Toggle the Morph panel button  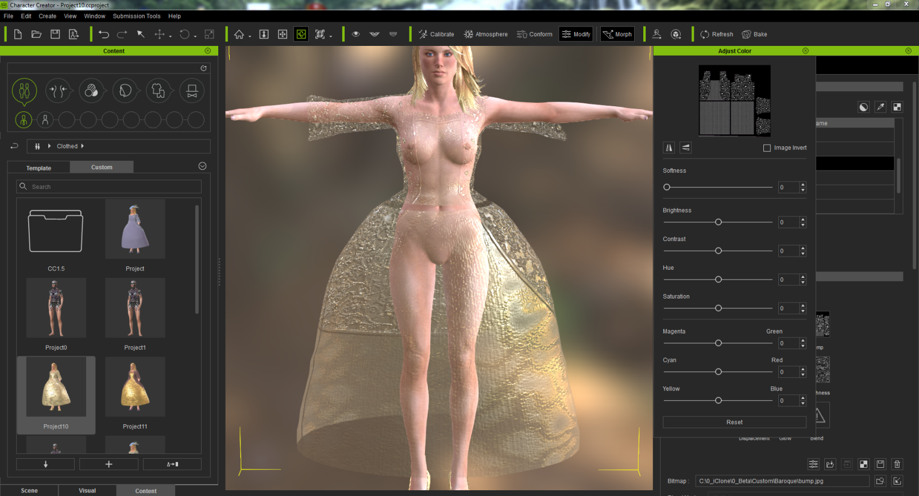point(617,34)
